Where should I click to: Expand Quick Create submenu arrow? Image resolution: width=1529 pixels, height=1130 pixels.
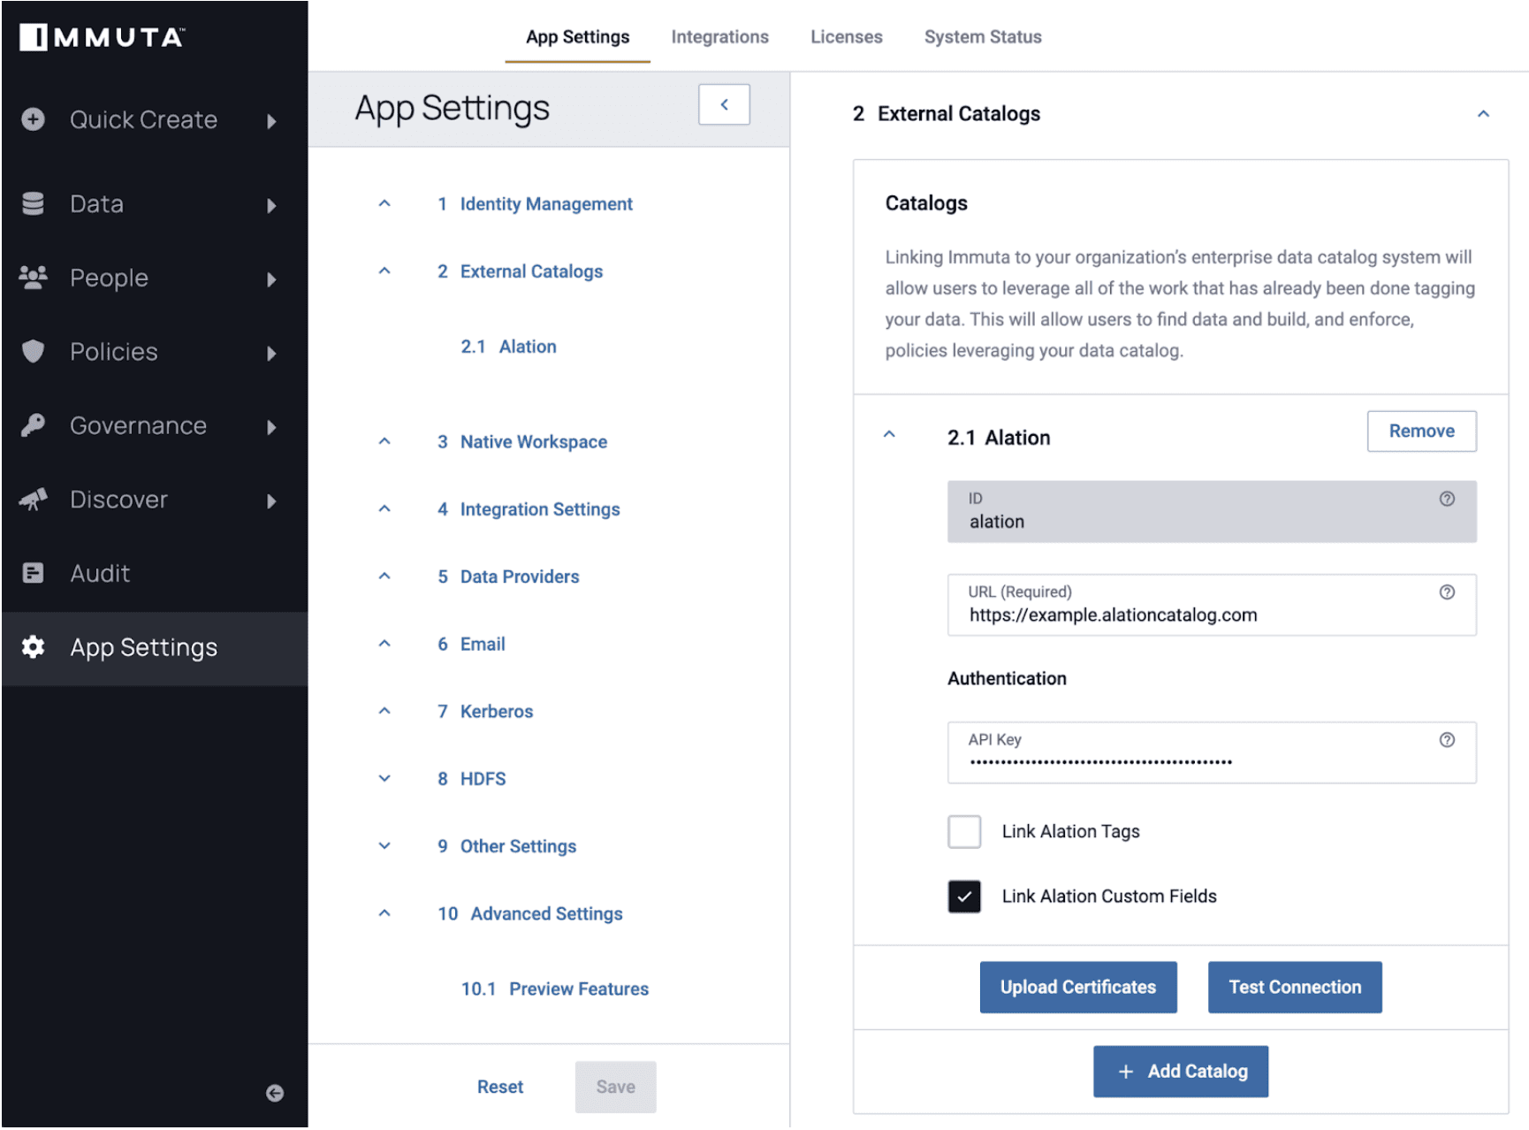pos(271,121)
